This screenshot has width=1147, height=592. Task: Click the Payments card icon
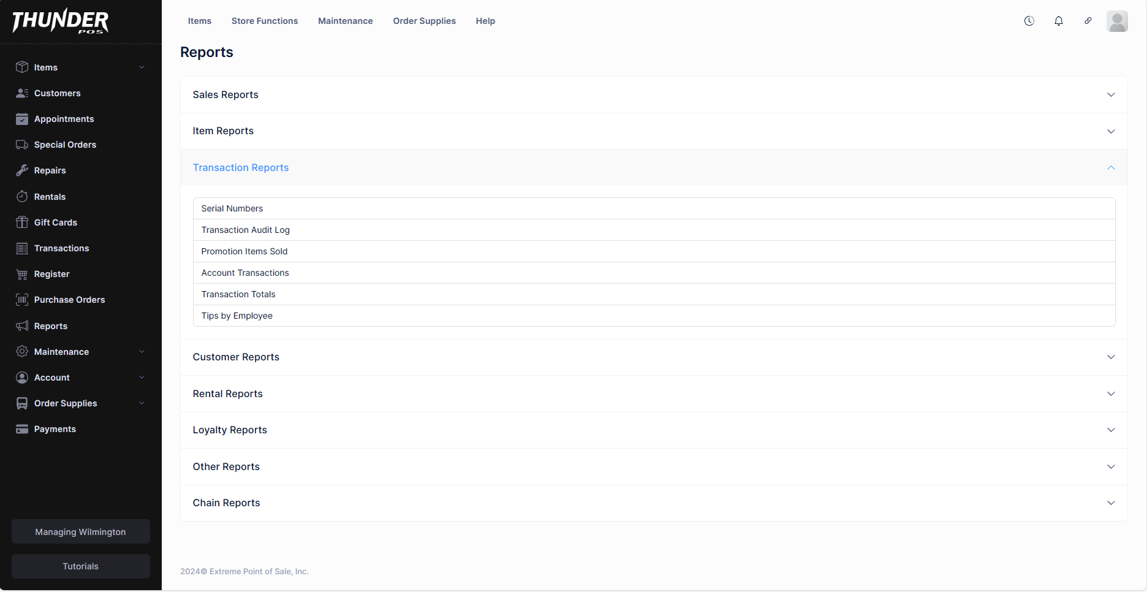click(x=22, y=429)
